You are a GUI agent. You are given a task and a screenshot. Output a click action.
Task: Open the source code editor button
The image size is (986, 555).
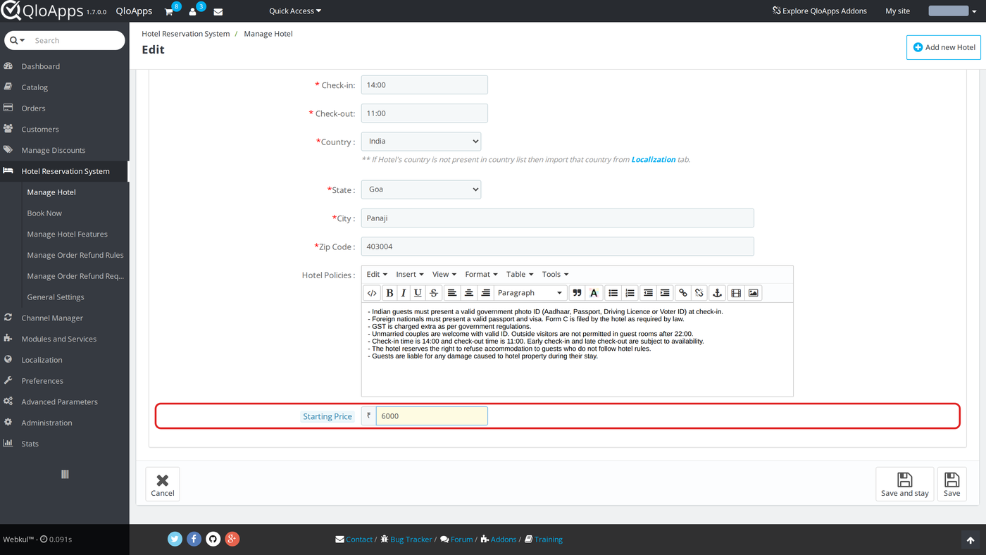click(372, 293)
